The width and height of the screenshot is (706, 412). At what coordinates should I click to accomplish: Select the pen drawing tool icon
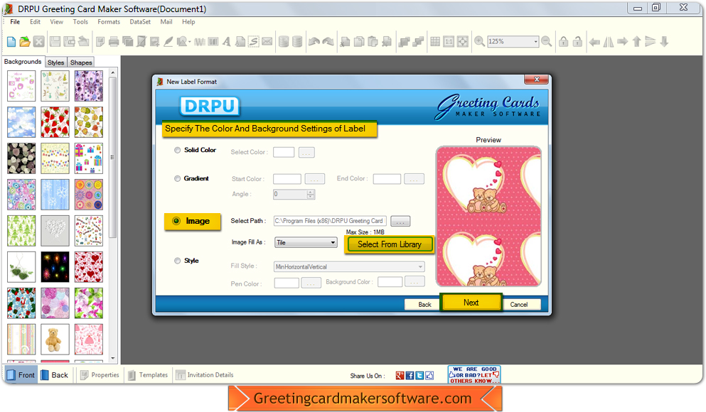click(x=168, y=42)
